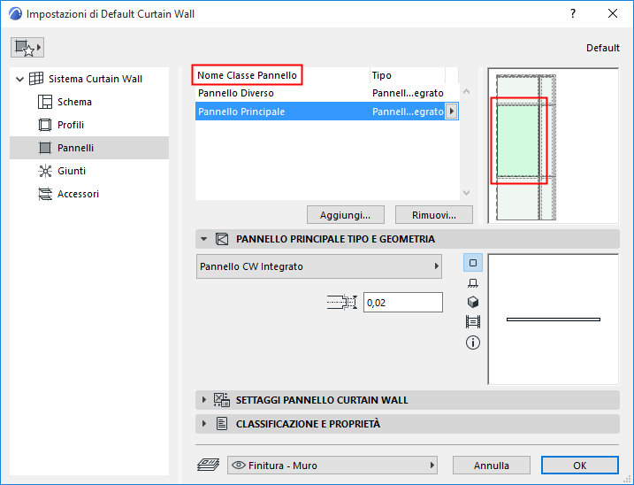Collapse Pannello Principale Tipo e Geometria section
Image resolution: width=634 pixels, height=485 pixels.
pos(203,239)
